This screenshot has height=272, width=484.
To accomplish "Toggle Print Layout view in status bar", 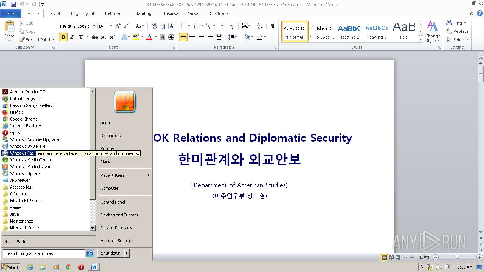I will (385, 257).
